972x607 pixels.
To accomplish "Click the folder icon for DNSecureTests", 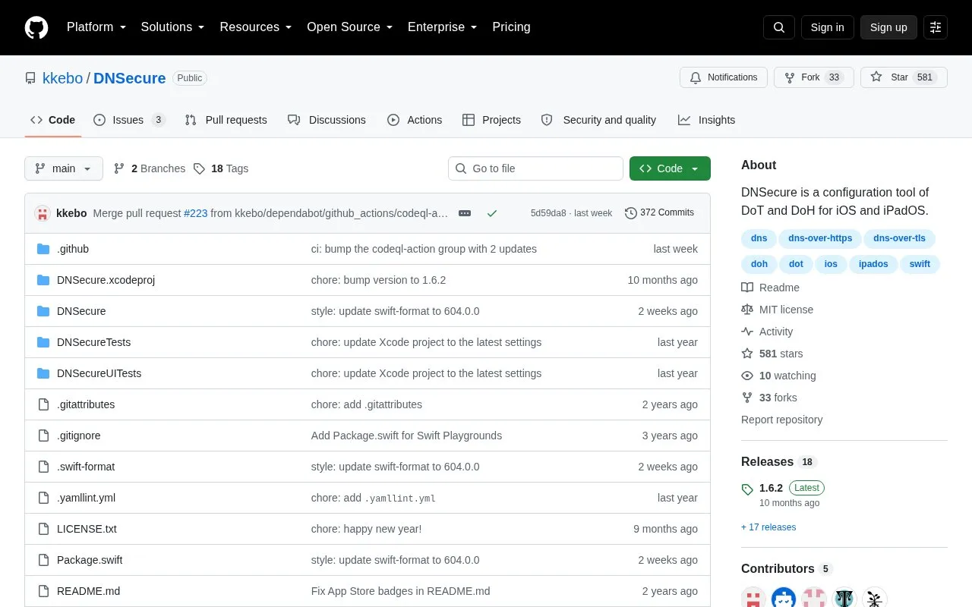I will pyautogui.click(x=43, y=342).
